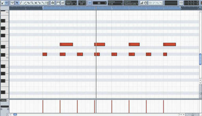This screenshot has height=116, width=202.
Task: Click the vertical scrollbar thumb on right
Action: [x=200, y=59]
